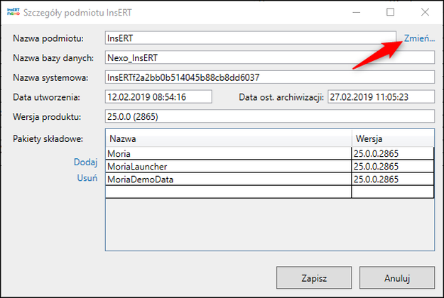This screenshot has height=298, width=444.
Task: Click the Nazwa bazy danych field
Action: coord(269,58)
